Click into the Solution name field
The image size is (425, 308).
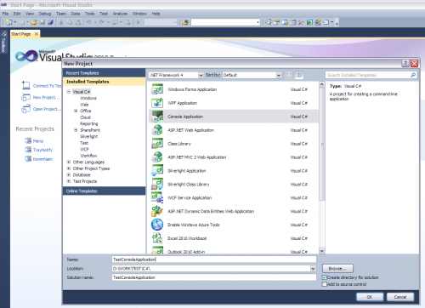(214, 277)
